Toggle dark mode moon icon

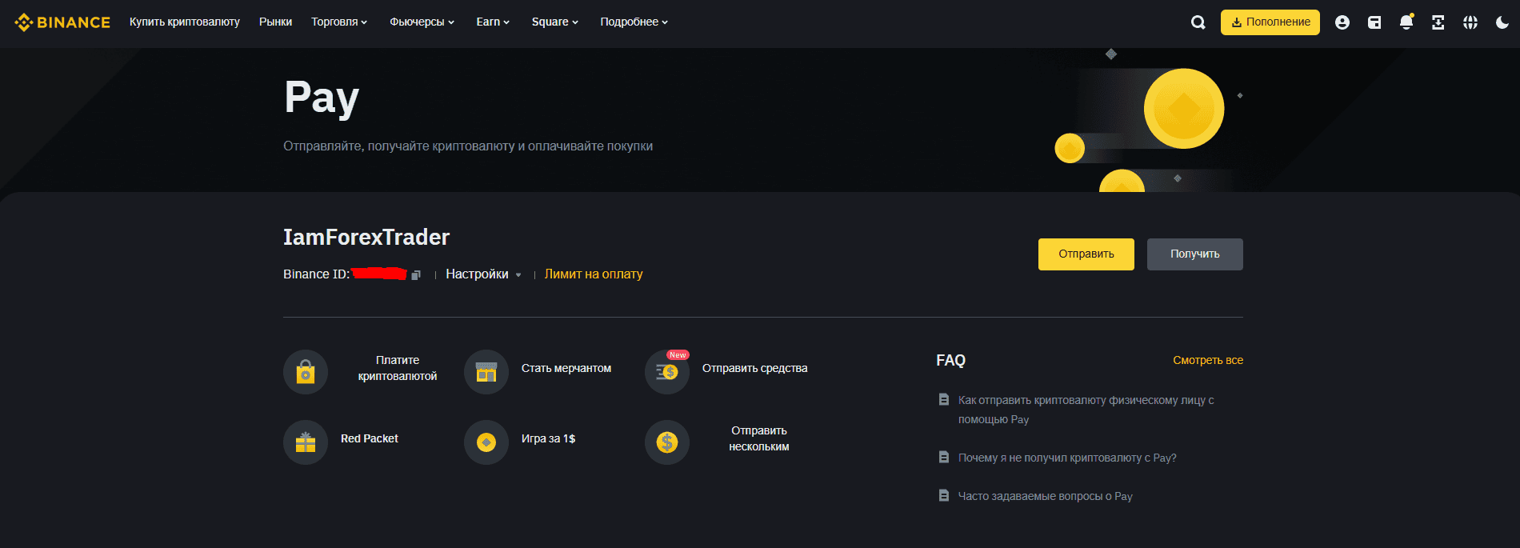[x=1502, y=22]
